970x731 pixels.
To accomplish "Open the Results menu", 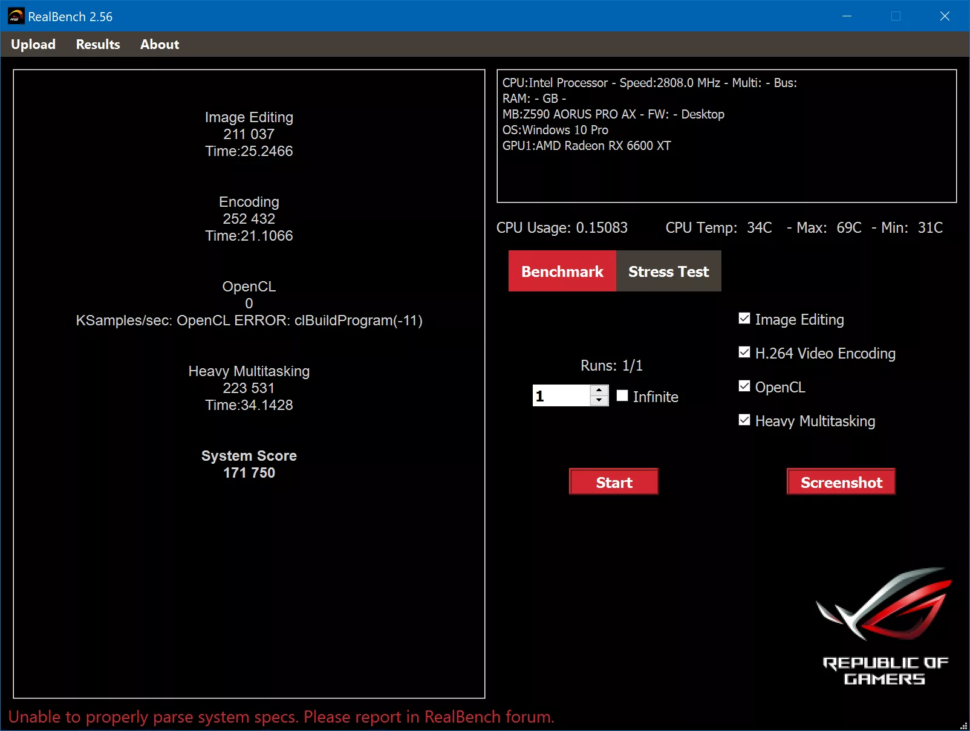I will (x=98, y=44).
